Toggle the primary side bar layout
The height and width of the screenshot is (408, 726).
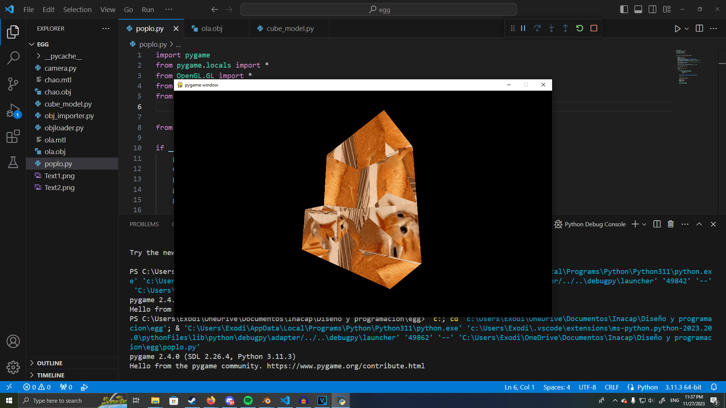click(x=624, y=9)
